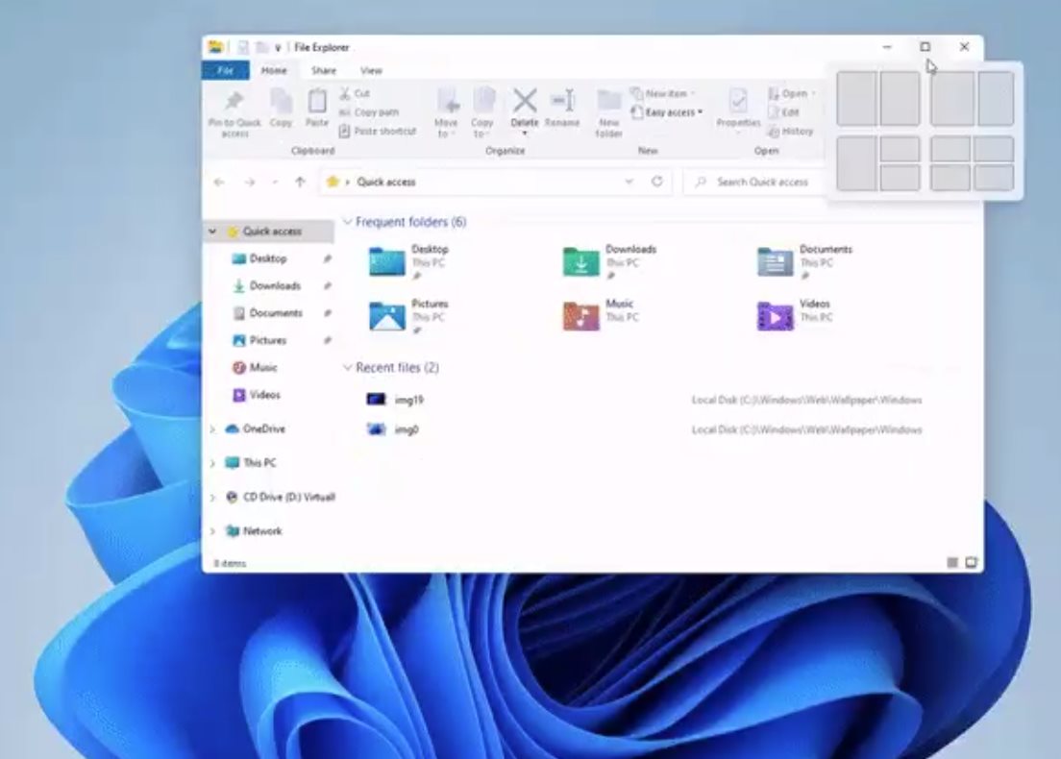This screenshot has width=1061, height=759.
Task: Click the Delete icon in the ribbon
Action: pyautogui.click(x=525, y=101)
